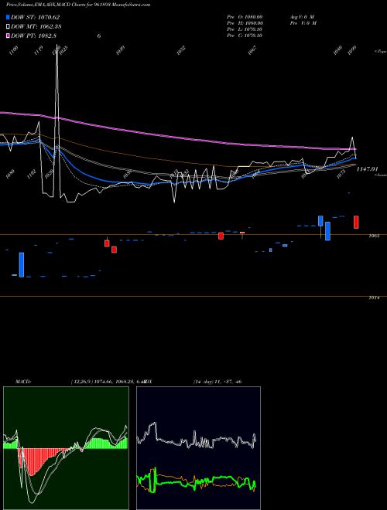Image resolution: width=387 pixels, height=510 pixels.
Task: Click the tall blue candlestick at far left
Action: click(22, 265)
